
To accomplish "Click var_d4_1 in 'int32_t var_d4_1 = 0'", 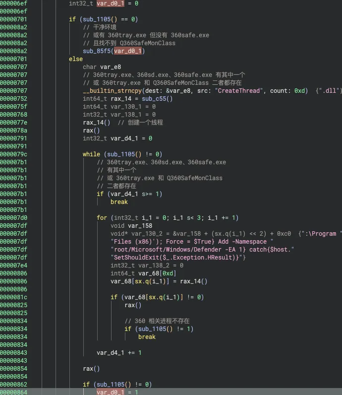I will click(x=124, y=138).
